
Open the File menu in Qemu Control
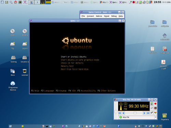click(x=83, y=16)
